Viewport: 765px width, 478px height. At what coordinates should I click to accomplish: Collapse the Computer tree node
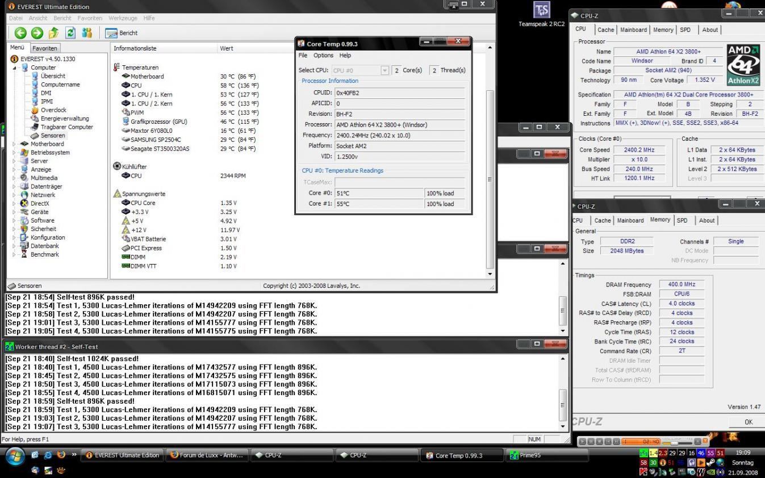coord(15,68)
